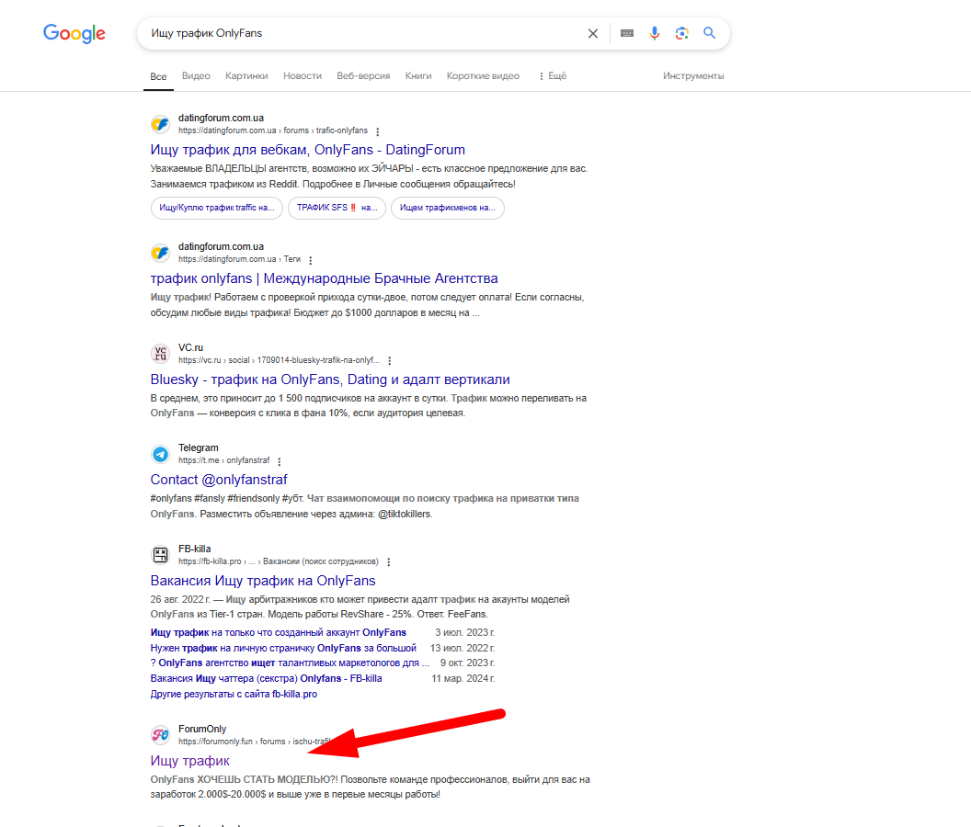Open options menu for VC.ru result
Viewport: 971px width, 827px height.
pos(390,361)
